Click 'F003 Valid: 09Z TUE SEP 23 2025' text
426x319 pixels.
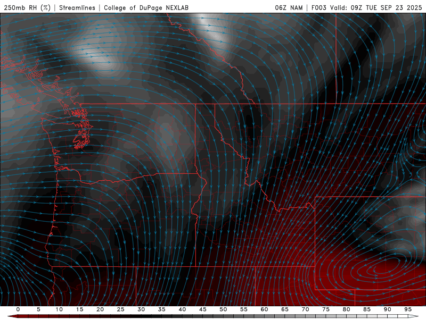click(x=366, y=7)
